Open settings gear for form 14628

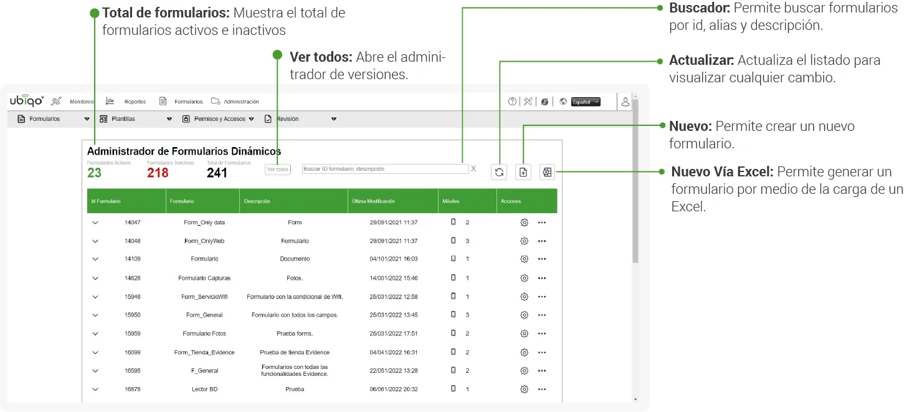(x=525, y=278)
